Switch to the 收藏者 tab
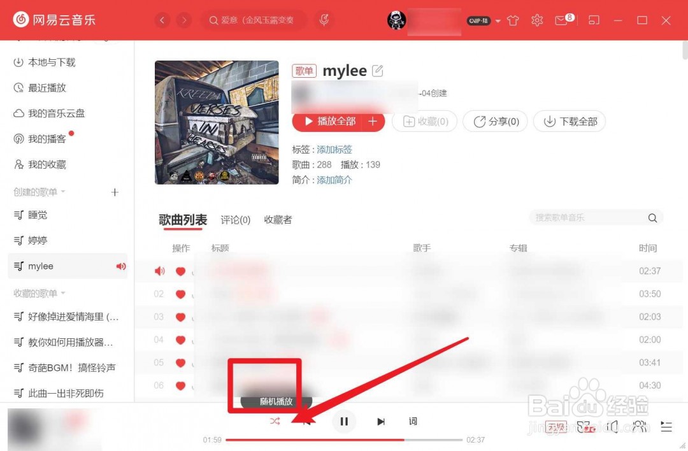The width and height of the screenshot is (688, 451). click(277, 220)
